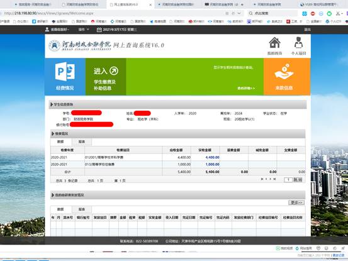Click the 我的视频 icon in the status bar
The width and height of the screenshot is (348, 261).
[278, 248]
